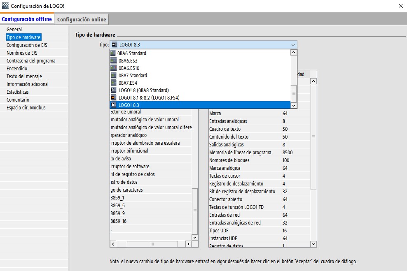The image size is (407, 271).
Task: Click resources table scroll down arrow
Action: click(313, 244)
